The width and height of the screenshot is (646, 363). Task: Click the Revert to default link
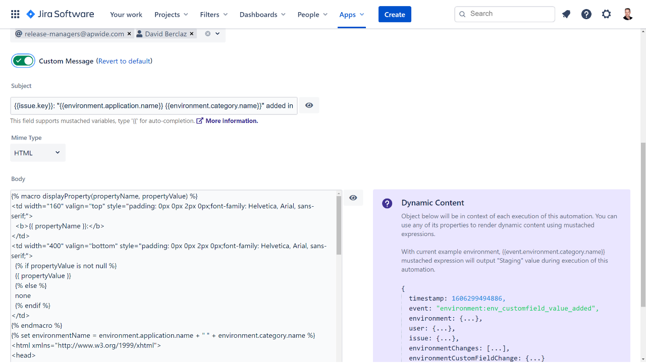[x=124, y=61]
